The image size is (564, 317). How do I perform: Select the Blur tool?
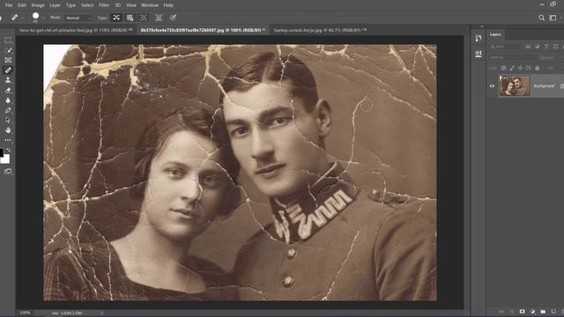(8, 100)
